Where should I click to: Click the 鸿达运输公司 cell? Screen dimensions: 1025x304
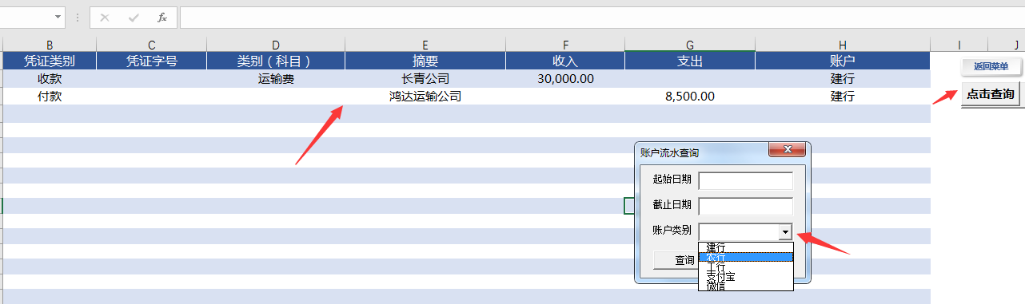(425, 96)
